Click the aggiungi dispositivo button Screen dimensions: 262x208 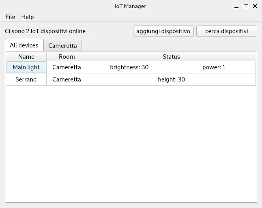tap(163, 31)
